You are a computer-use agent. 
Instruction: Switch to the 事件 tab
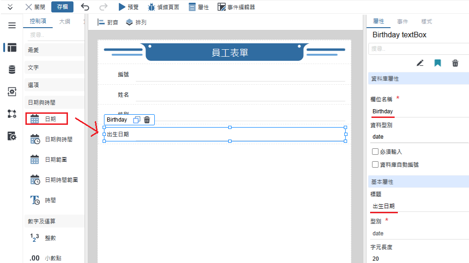[402, 22]
